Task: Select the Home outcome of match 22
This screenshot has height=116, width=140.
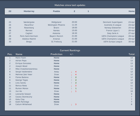Action: pos(132,11)
